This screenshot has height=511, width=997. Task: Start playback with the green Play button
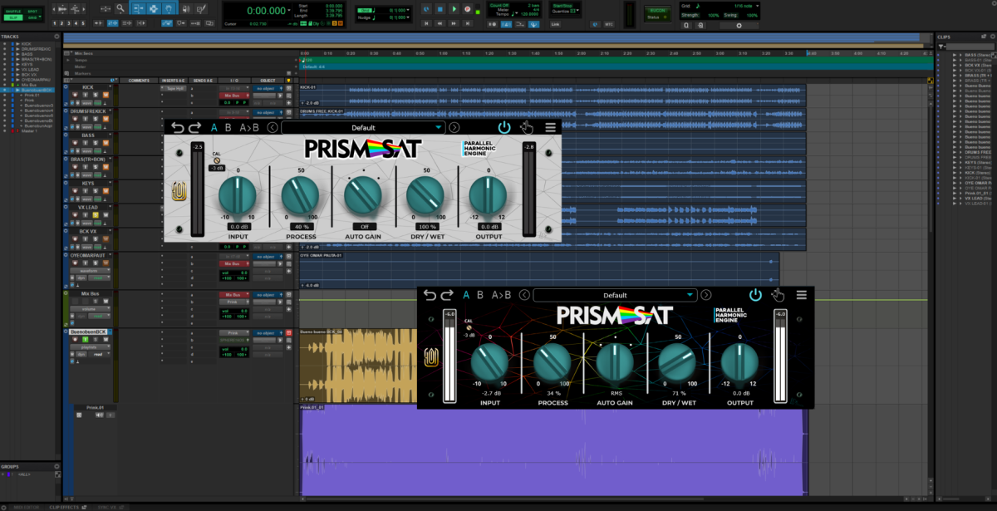[454, 8]
